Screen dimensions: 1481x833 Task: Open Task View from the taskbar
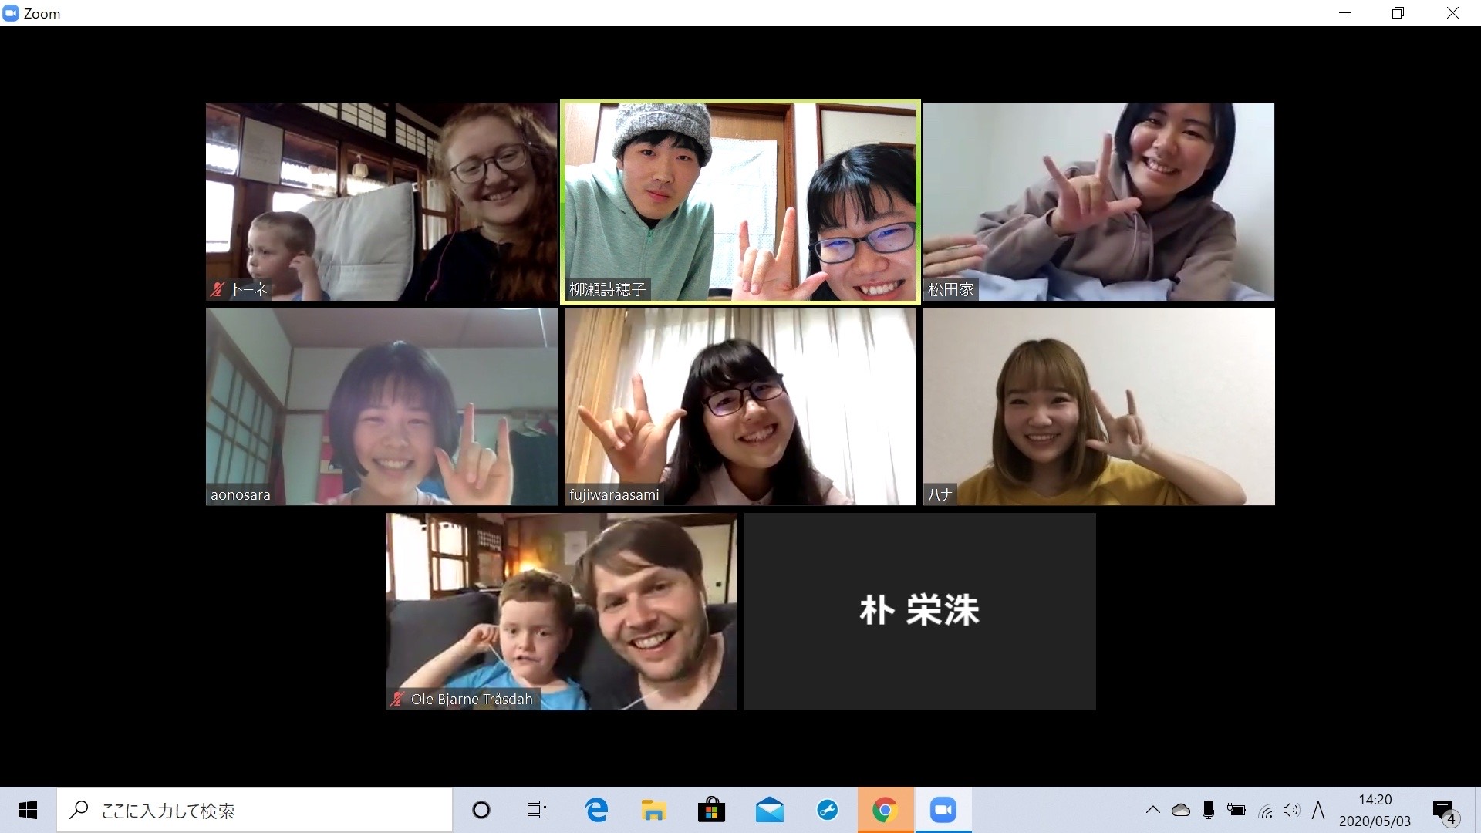tap(536, 810)
